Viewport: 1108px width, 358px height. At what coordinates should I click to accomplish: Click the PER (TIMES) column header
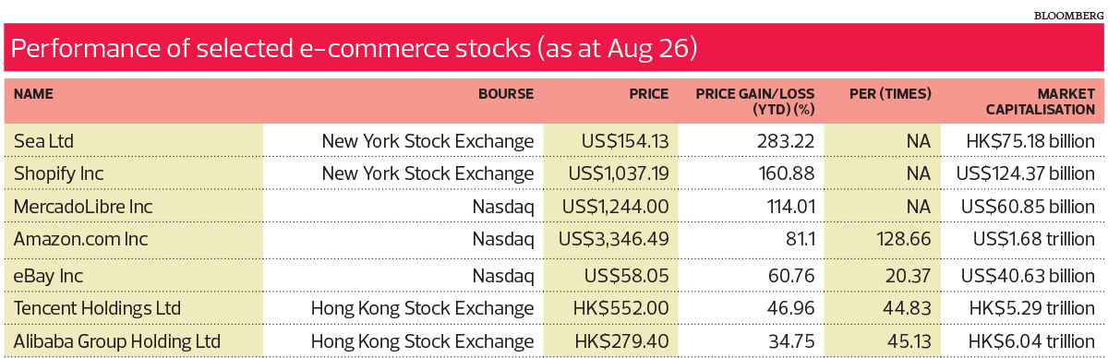click(x=889, y=93)
